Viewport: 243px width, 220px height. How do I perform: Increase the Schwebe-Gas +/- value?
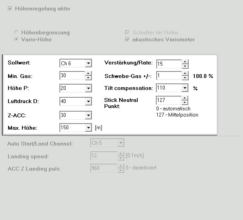tap(185, 73)
